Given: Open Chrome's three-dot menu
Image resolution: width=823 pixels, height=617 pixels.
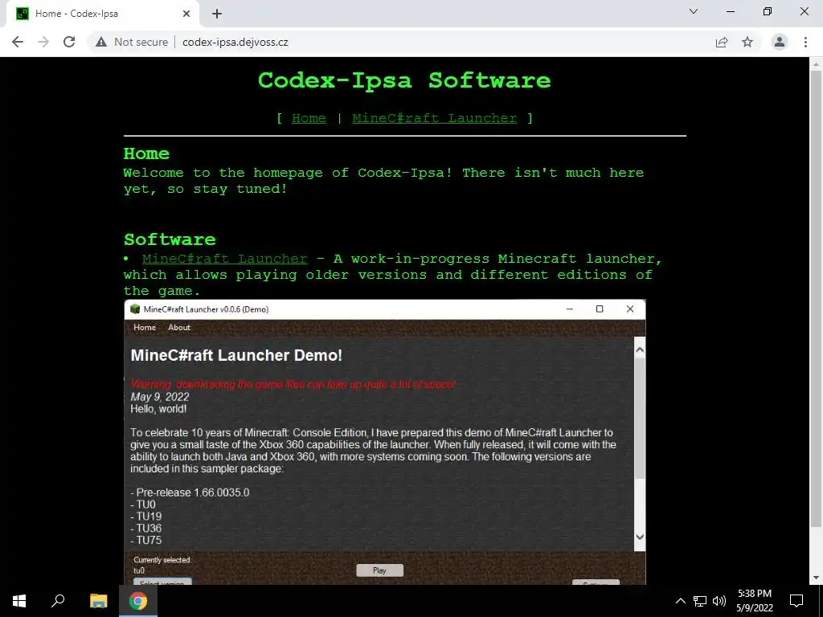Looking at the screenshot, I should tap(805, 42).
